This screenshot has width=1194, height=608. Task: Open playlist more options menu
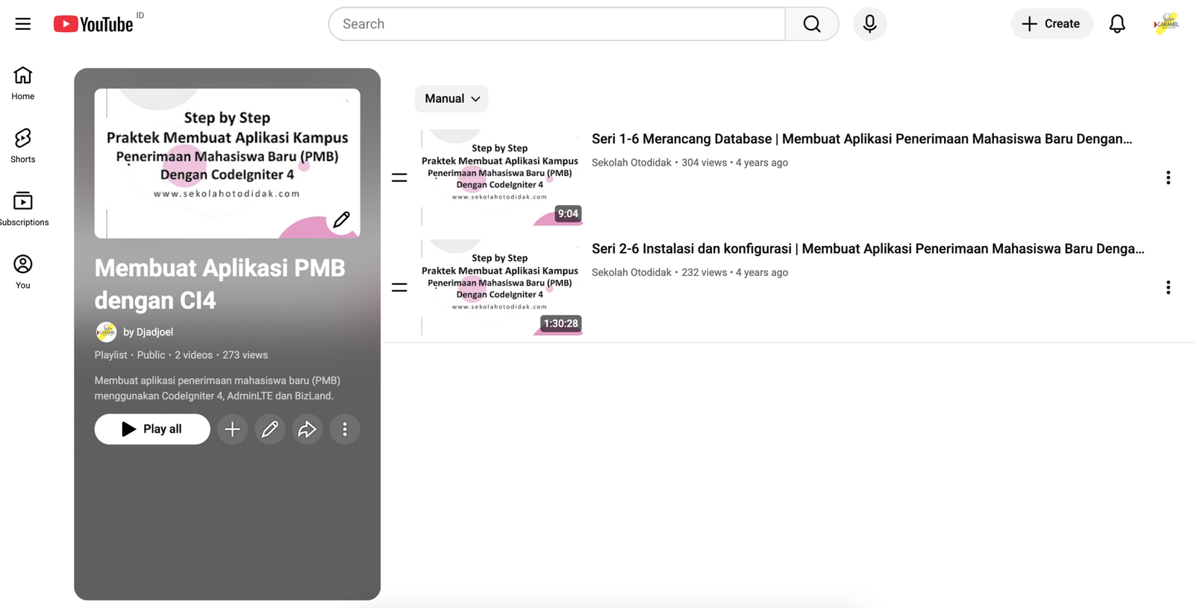tap(345, 429)
